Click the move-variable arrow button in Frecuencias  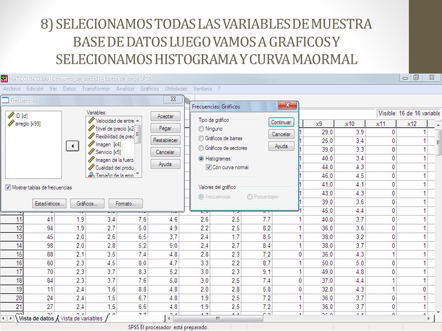click(x=72, y=146)
